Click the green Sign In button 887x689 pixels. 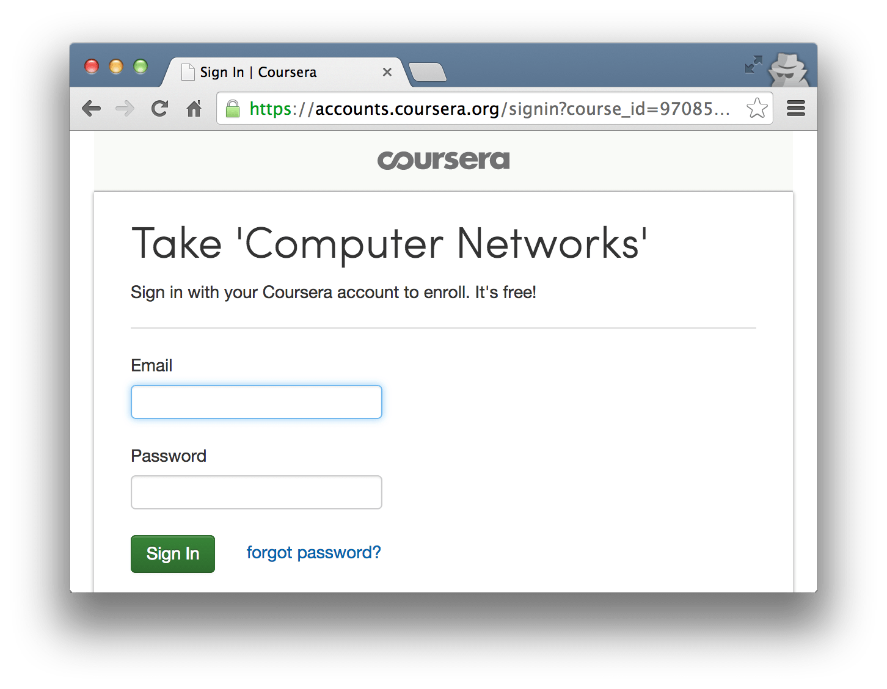(173, 554)
